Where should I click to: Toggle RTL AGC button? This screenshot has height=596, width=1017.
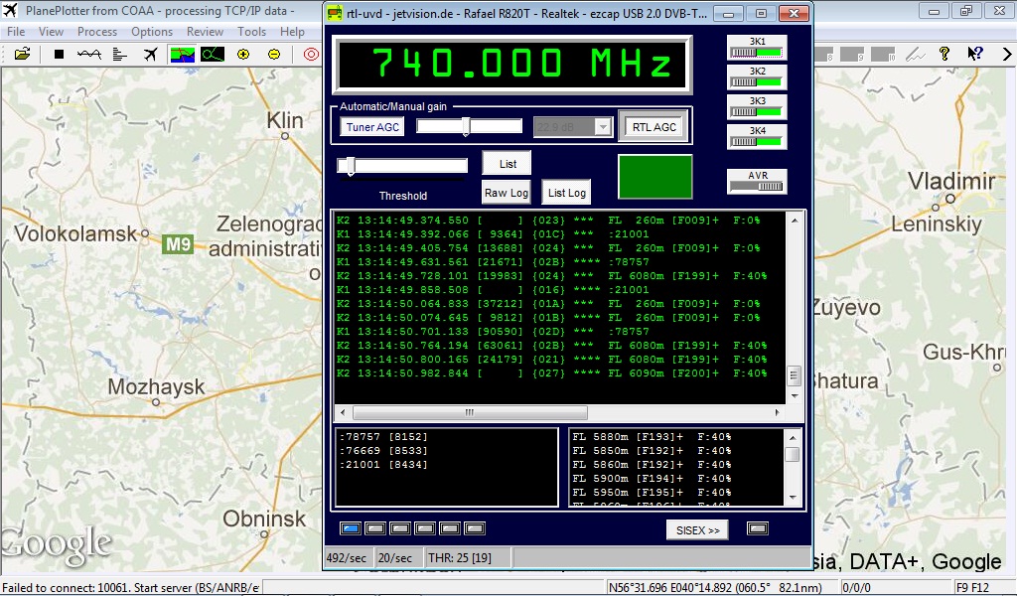coord(654,127)
